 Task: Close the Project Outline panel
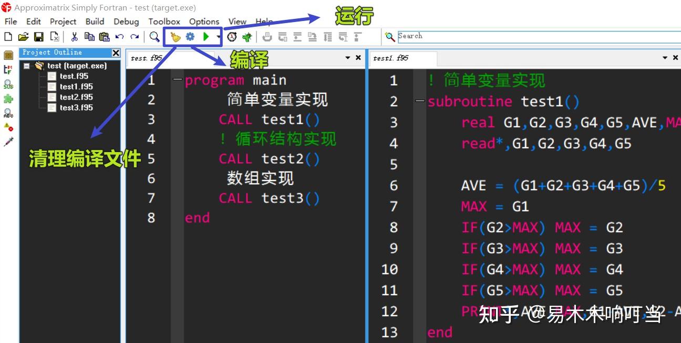pos(116,52)
